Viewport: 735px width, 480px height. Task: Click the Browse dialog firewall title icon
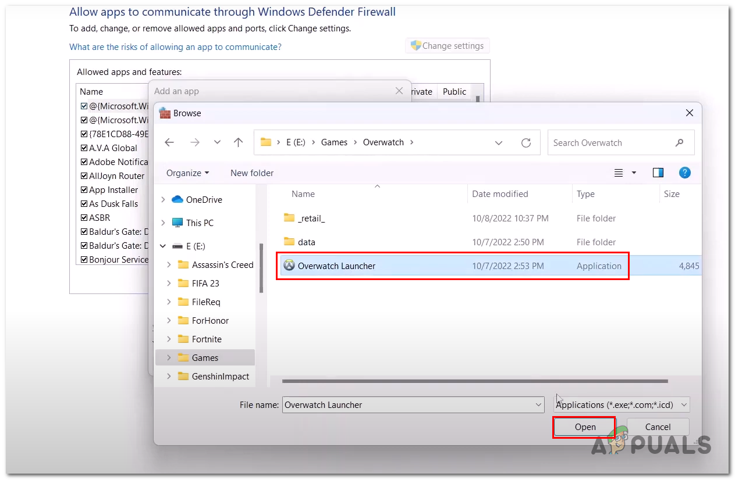(x=165, y=113)
